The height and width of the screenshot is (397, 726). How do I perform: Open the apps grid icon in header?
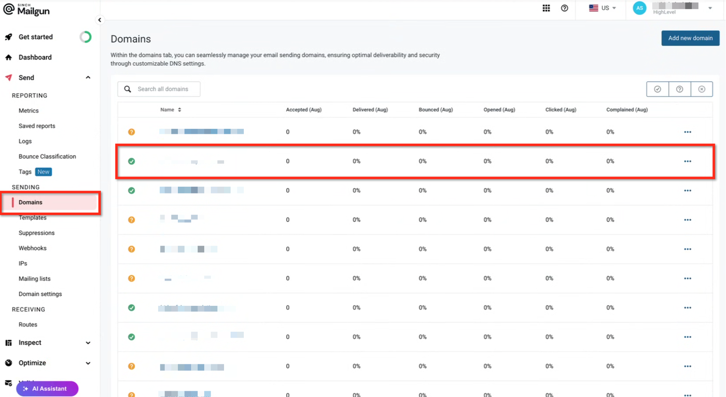tap(546, 8)
